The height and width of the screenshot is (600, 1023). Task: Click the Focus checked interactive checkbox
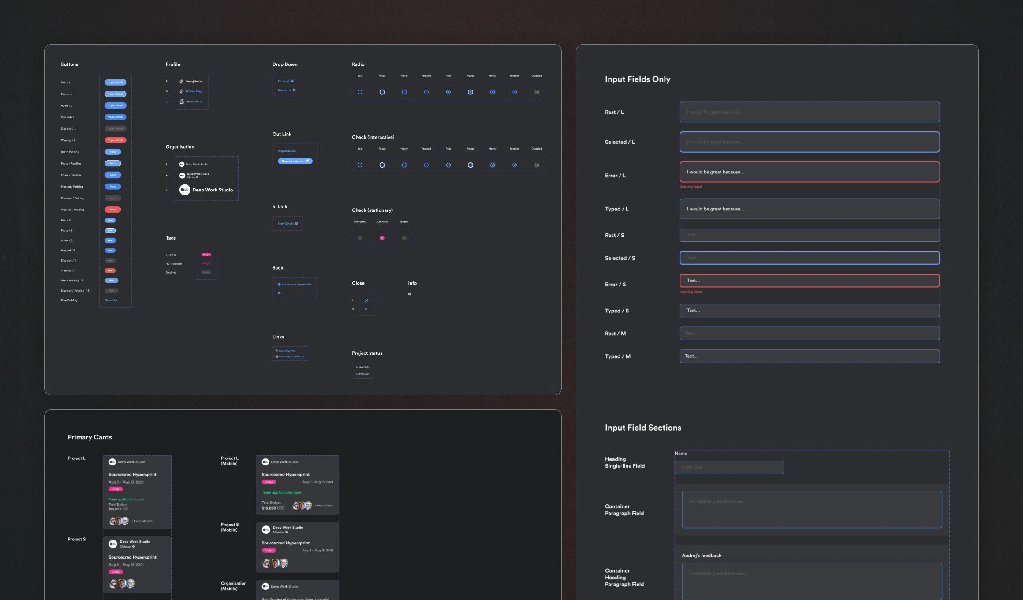tap(470, 165)
